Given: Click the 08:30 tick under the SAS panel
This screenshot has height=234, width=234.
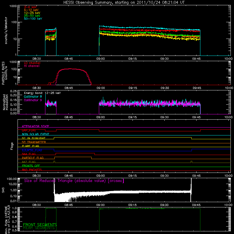Looking at the screenshot, I should 37,205.
